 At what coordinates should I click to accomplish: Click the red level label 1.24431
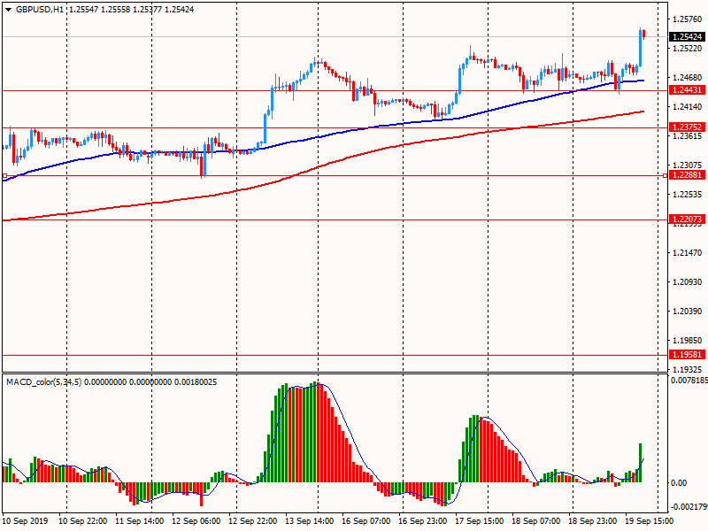point(688,90)
